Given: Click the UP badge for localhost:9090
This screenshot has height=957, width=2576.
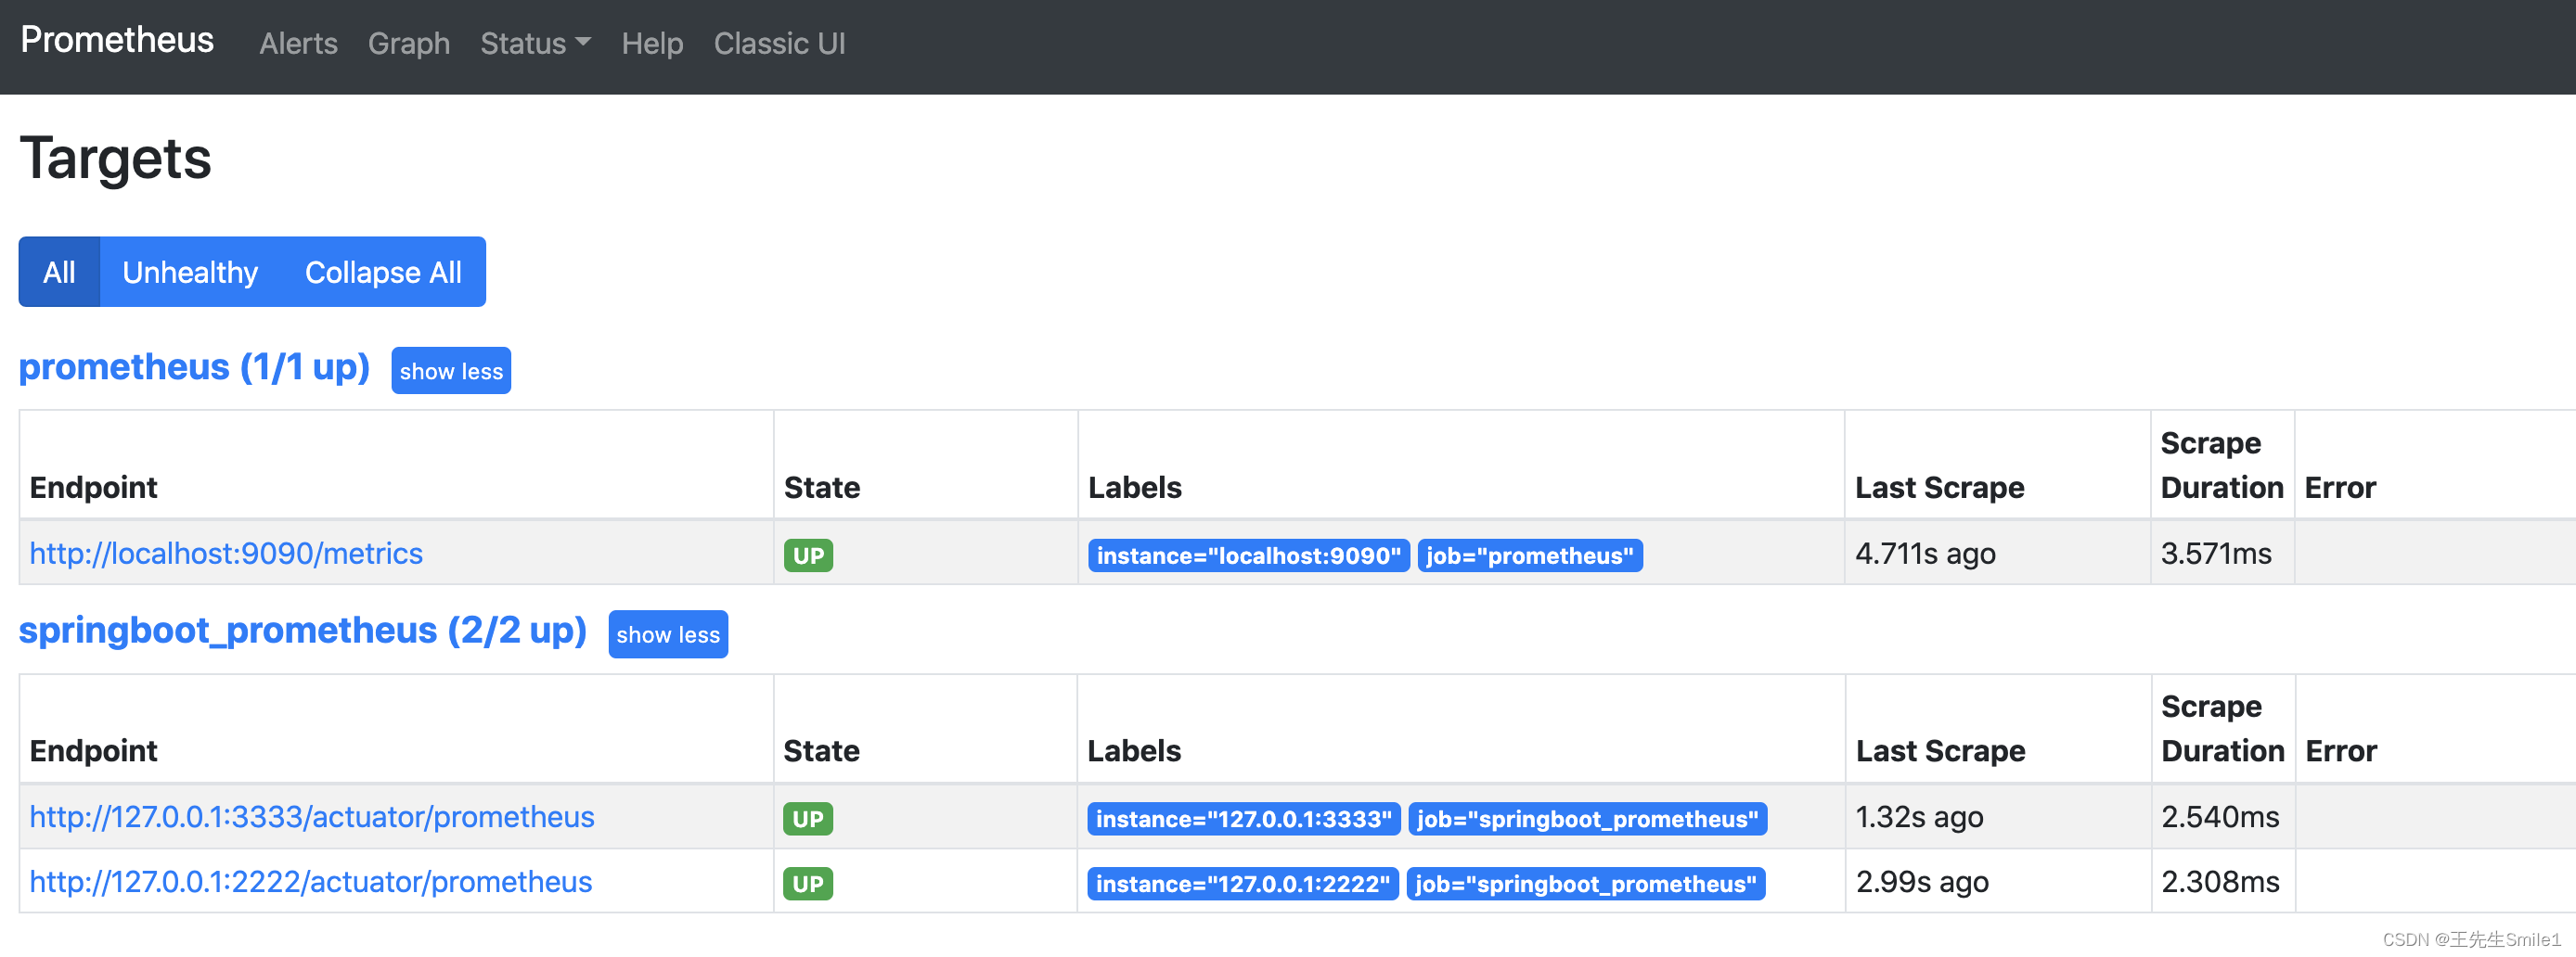Looking at the screenshot, I should pos(808,555).
